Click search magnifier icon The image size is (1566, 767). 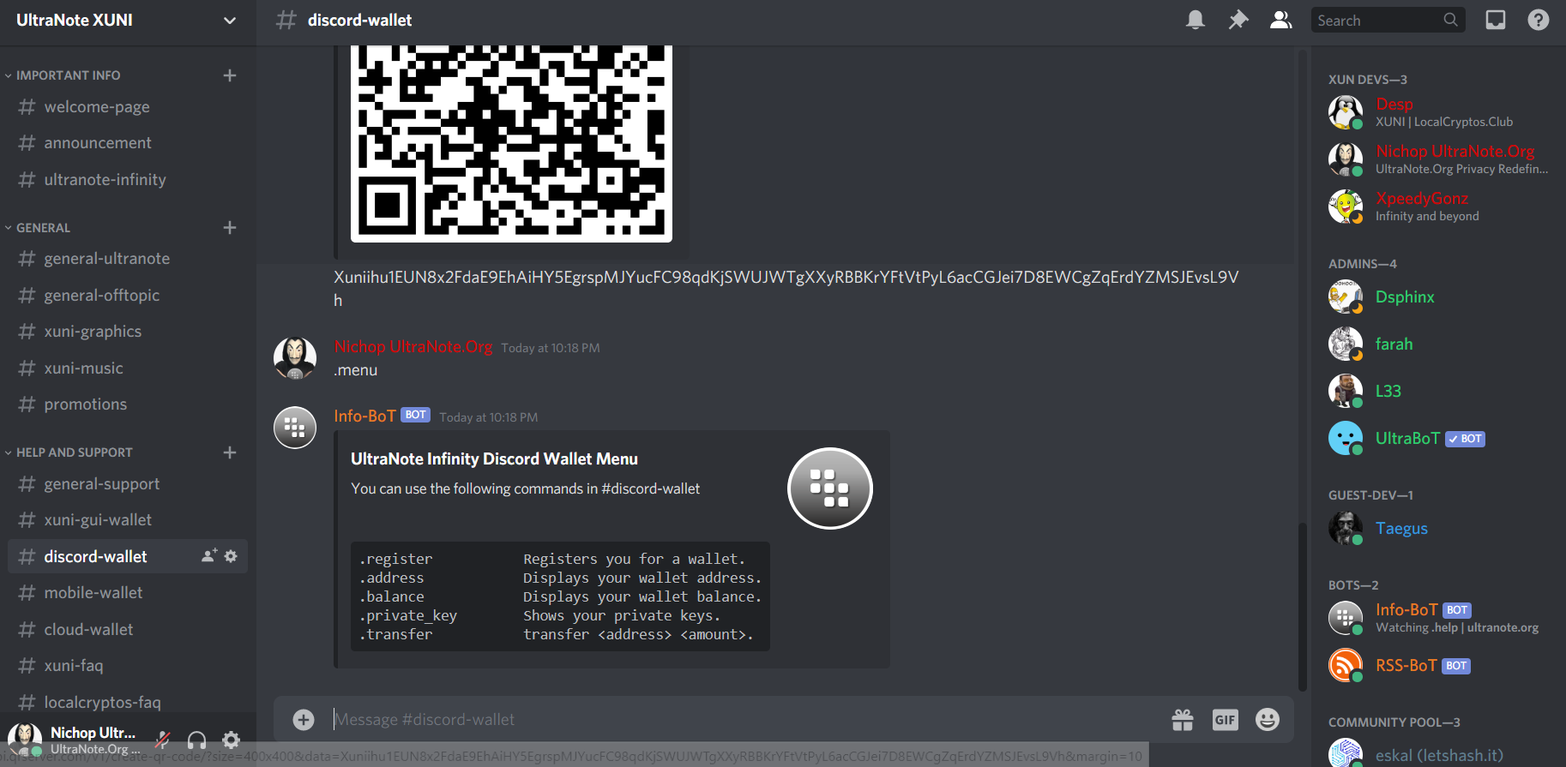pyautogui.click(x=1450, y=20)
